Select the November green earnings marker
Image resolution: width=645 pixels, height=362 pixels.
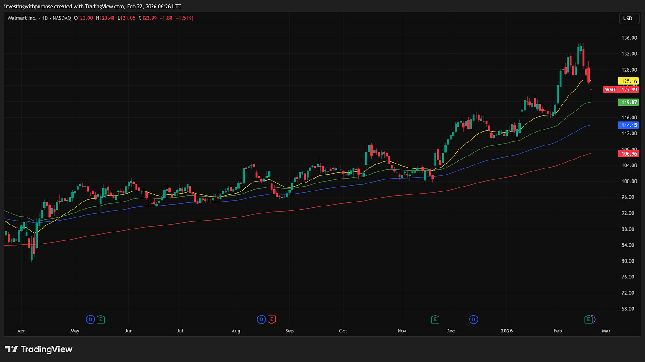click(435, 319)
